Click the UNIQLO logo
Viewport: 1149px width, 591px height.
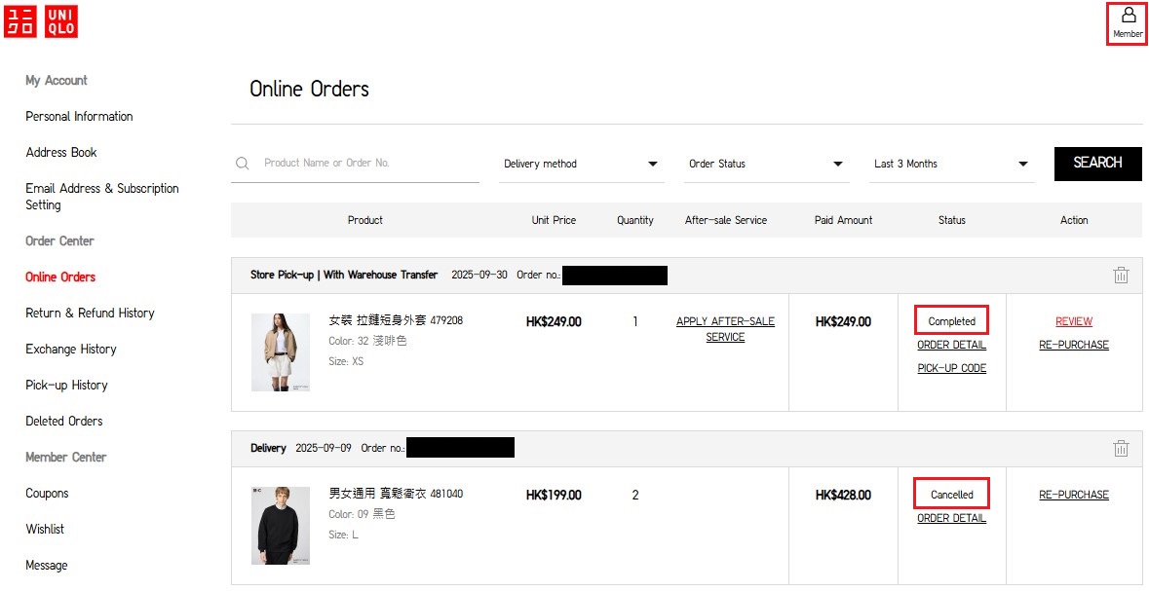pyautogui.click(x=41, y=21)
